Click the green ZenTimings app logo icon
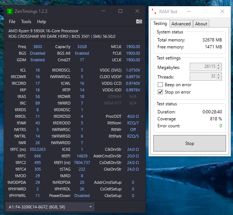Viewport: 233px width, 215px height. tap(10, 11)
